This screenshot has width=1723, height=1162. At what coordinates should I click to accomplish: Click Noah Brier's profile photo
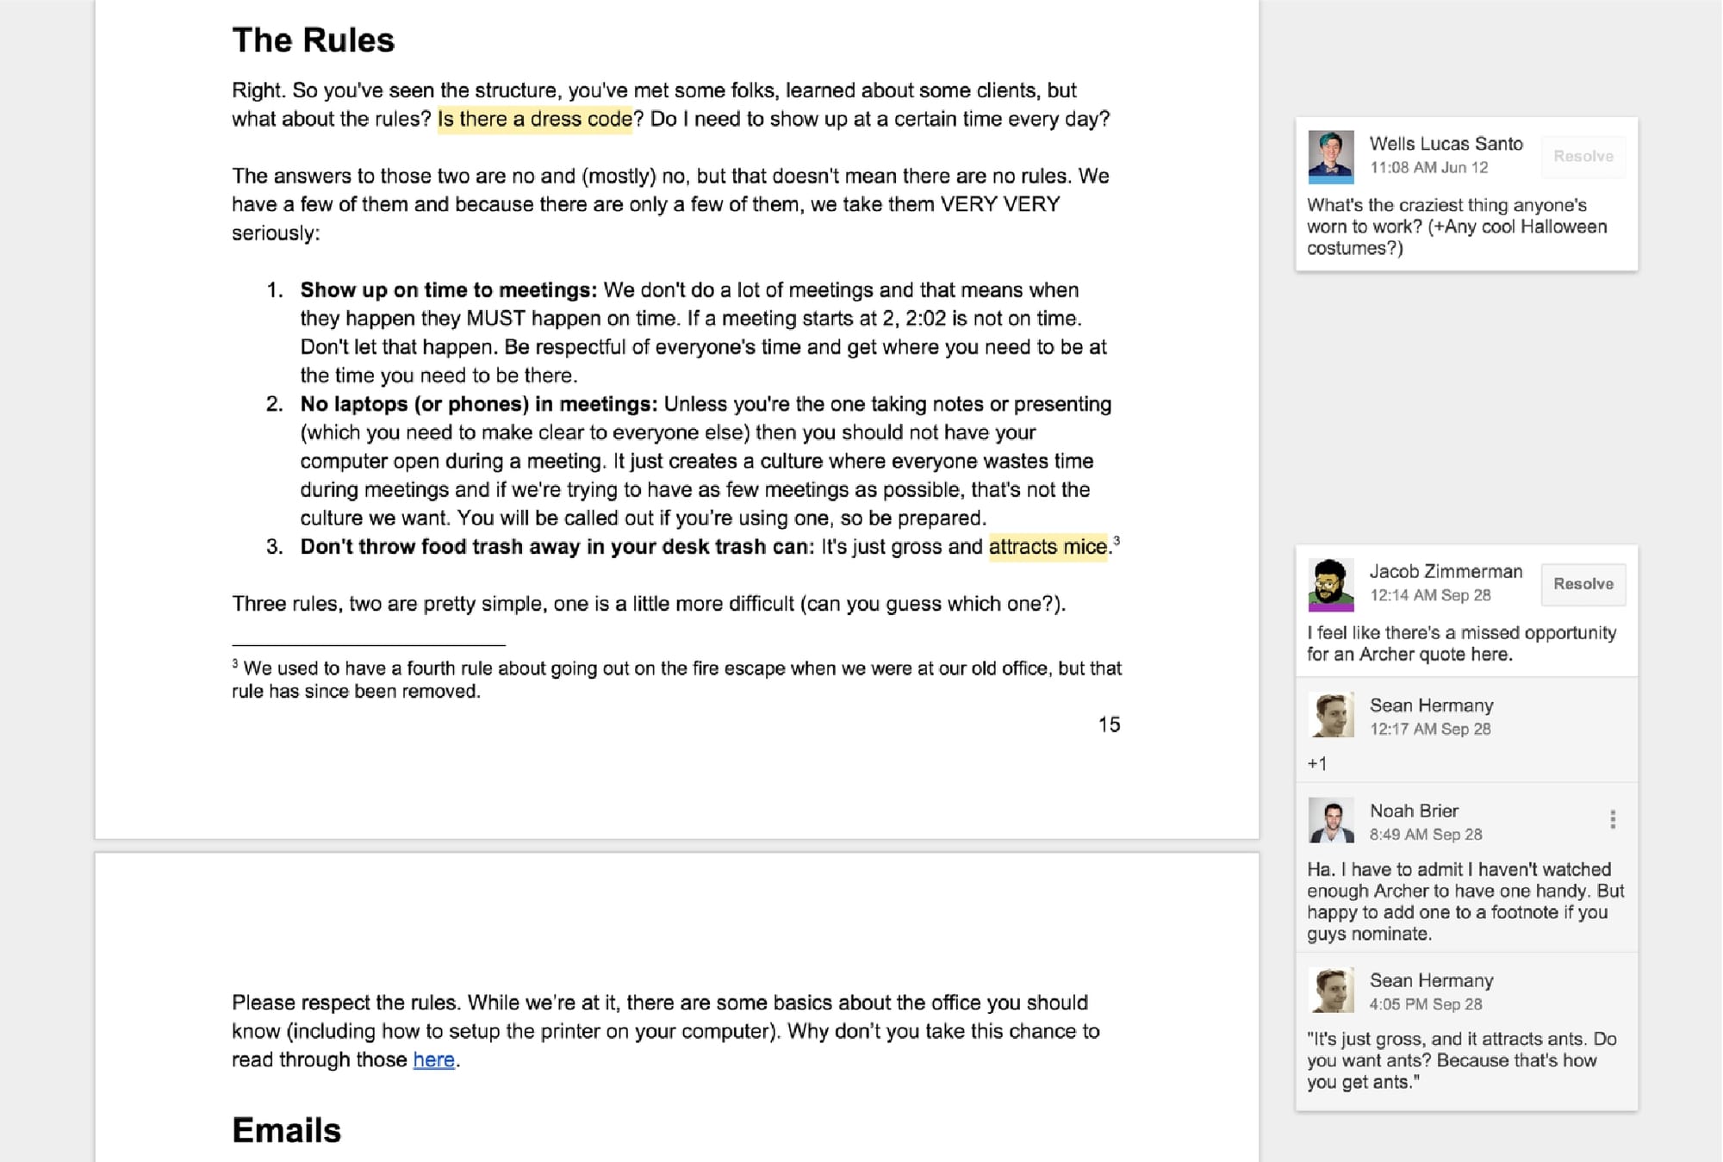tap(1330, 820)
